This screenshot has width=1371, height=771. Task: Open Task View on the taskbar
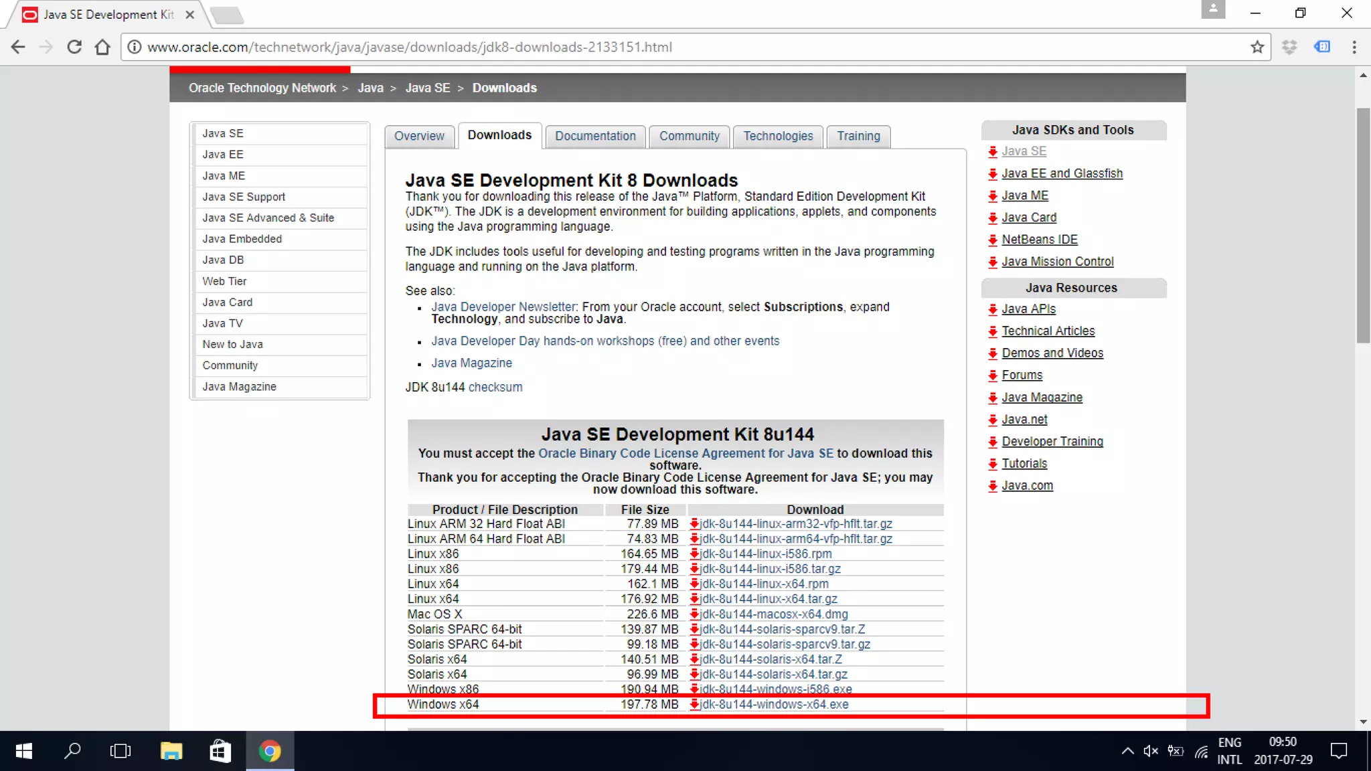click(x=120, y=751)
